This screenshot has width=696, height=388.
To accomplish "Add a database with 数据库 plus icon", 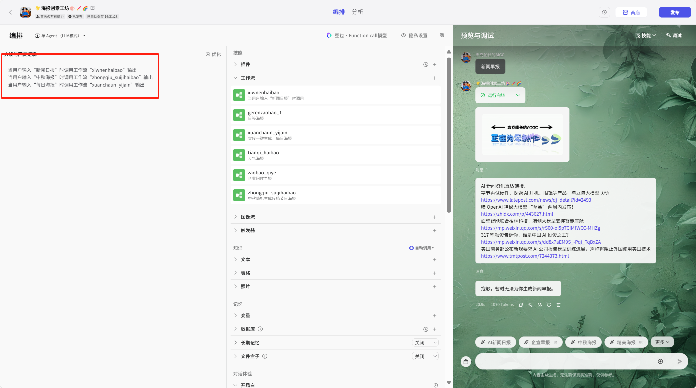I will (434, 329).
